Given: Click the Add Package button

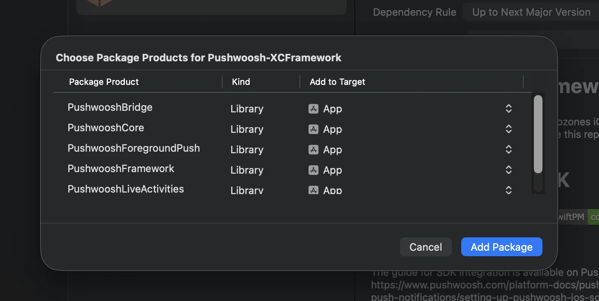Looking at the screenshot, I should coord(501,247).
